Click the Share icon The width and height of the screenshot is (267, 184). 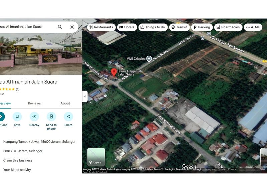(x=68, y=117)
